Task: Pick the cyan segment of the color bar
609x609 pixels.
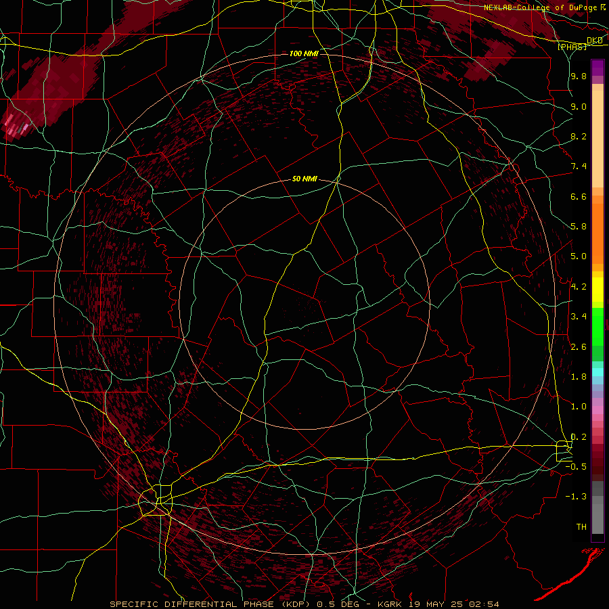Action: coord(597,372)
